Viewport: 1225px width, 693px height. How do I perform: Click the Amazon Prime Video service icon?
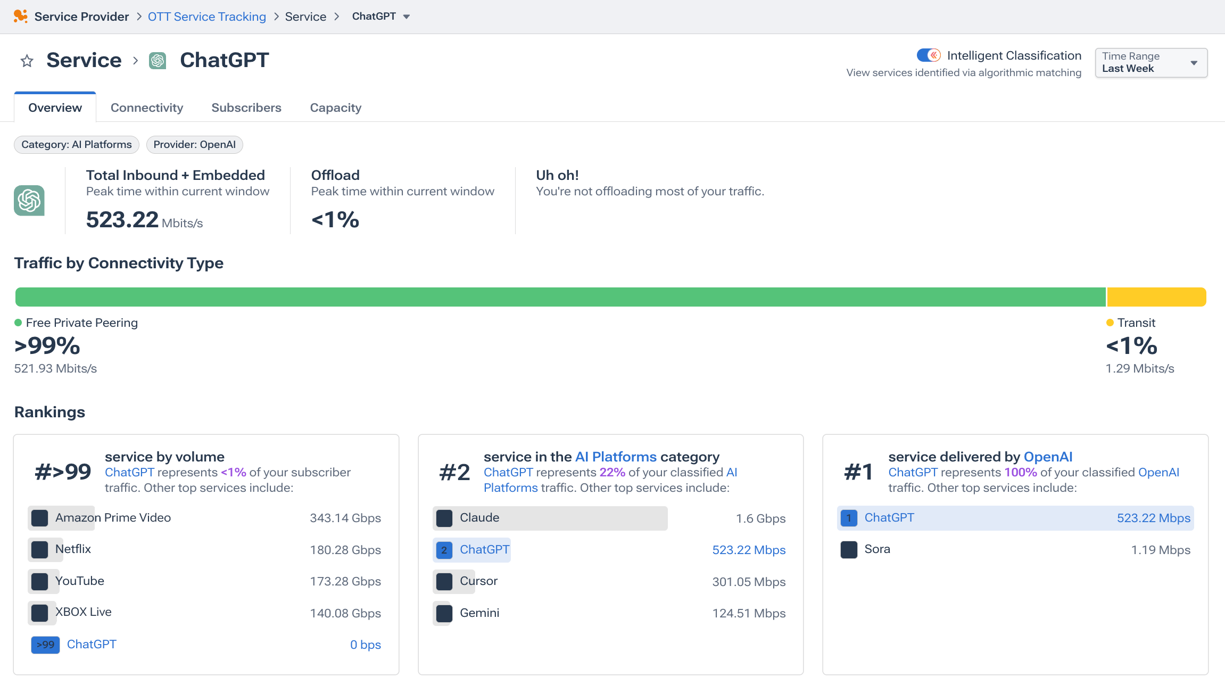[39, 518]
